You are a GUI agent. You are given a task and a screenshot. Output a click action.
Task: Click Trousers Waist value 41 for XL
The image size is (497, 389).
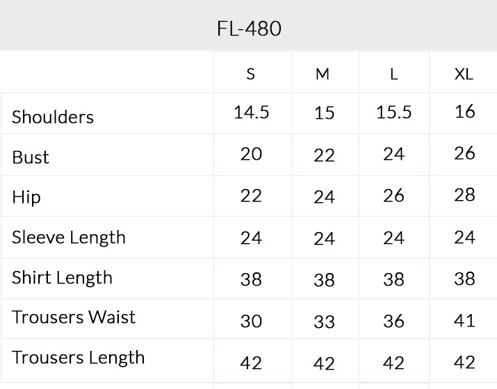(x=464, y=320)
